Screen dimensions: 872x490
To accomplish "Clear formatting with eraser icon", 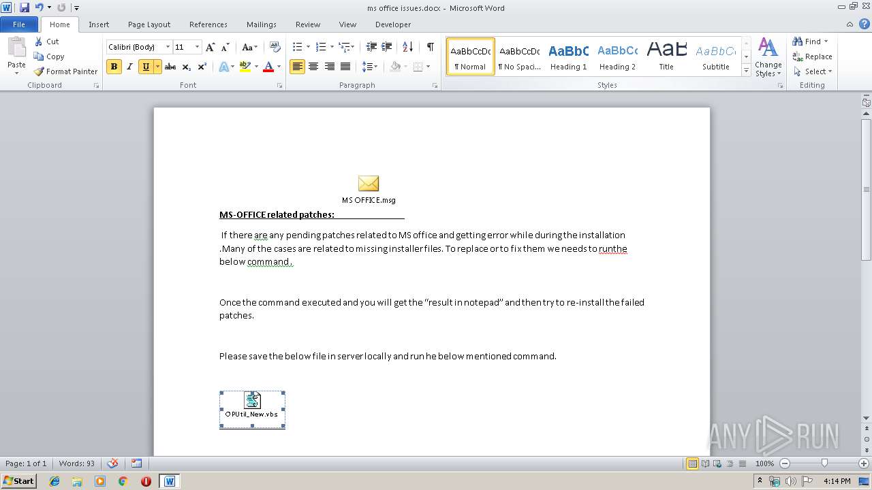I will [x=275, y=47].
